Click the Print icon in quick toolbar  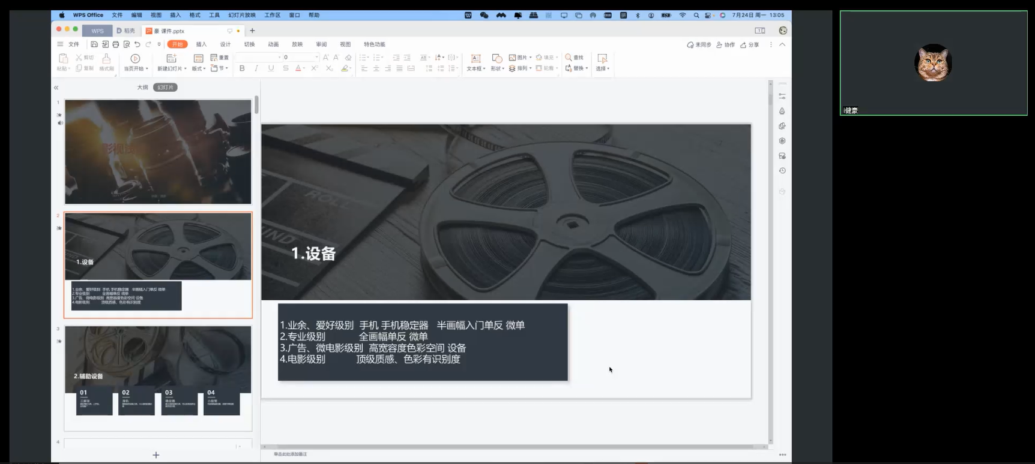point(116,44)
